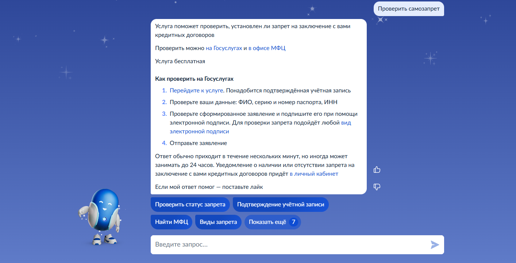This screenshot has width=516, height=263.
Task: Choose "Подтверждение учётной записи" quick reply
Action: (280, 205)
